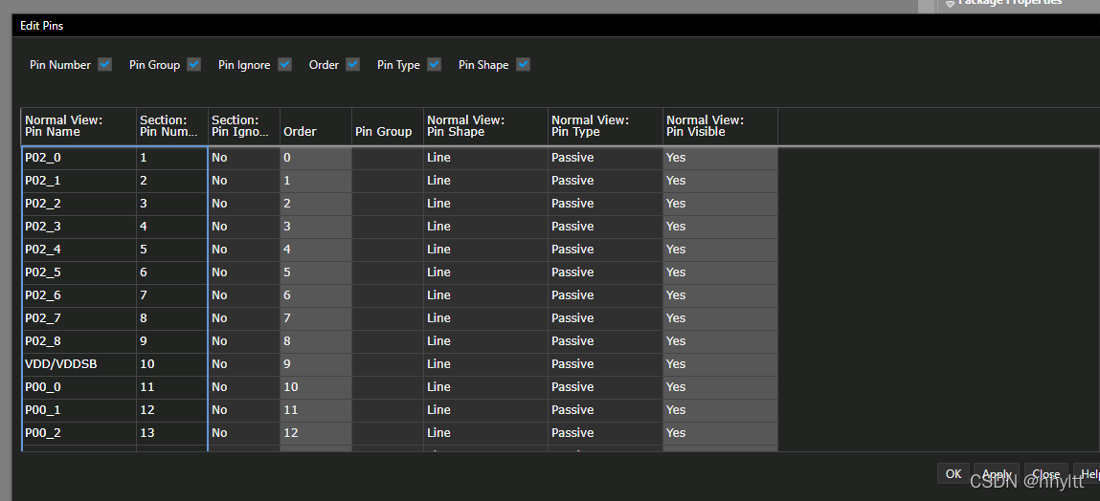Toggle the Pin Group checkbox
1100x501 pixels.
click(x=194, y=65)
